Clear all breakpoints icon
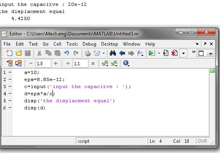This screenshot has width=220, height=153. pos(175,53)
